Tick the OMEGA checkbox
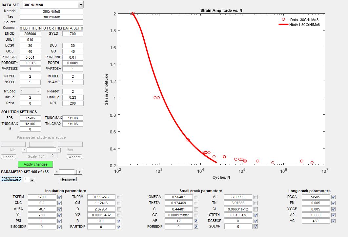Screen dimensions: 348x237 196,197
